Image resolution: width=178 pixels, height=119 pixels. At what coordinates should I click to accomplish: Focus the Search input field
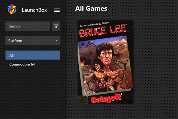28,26
